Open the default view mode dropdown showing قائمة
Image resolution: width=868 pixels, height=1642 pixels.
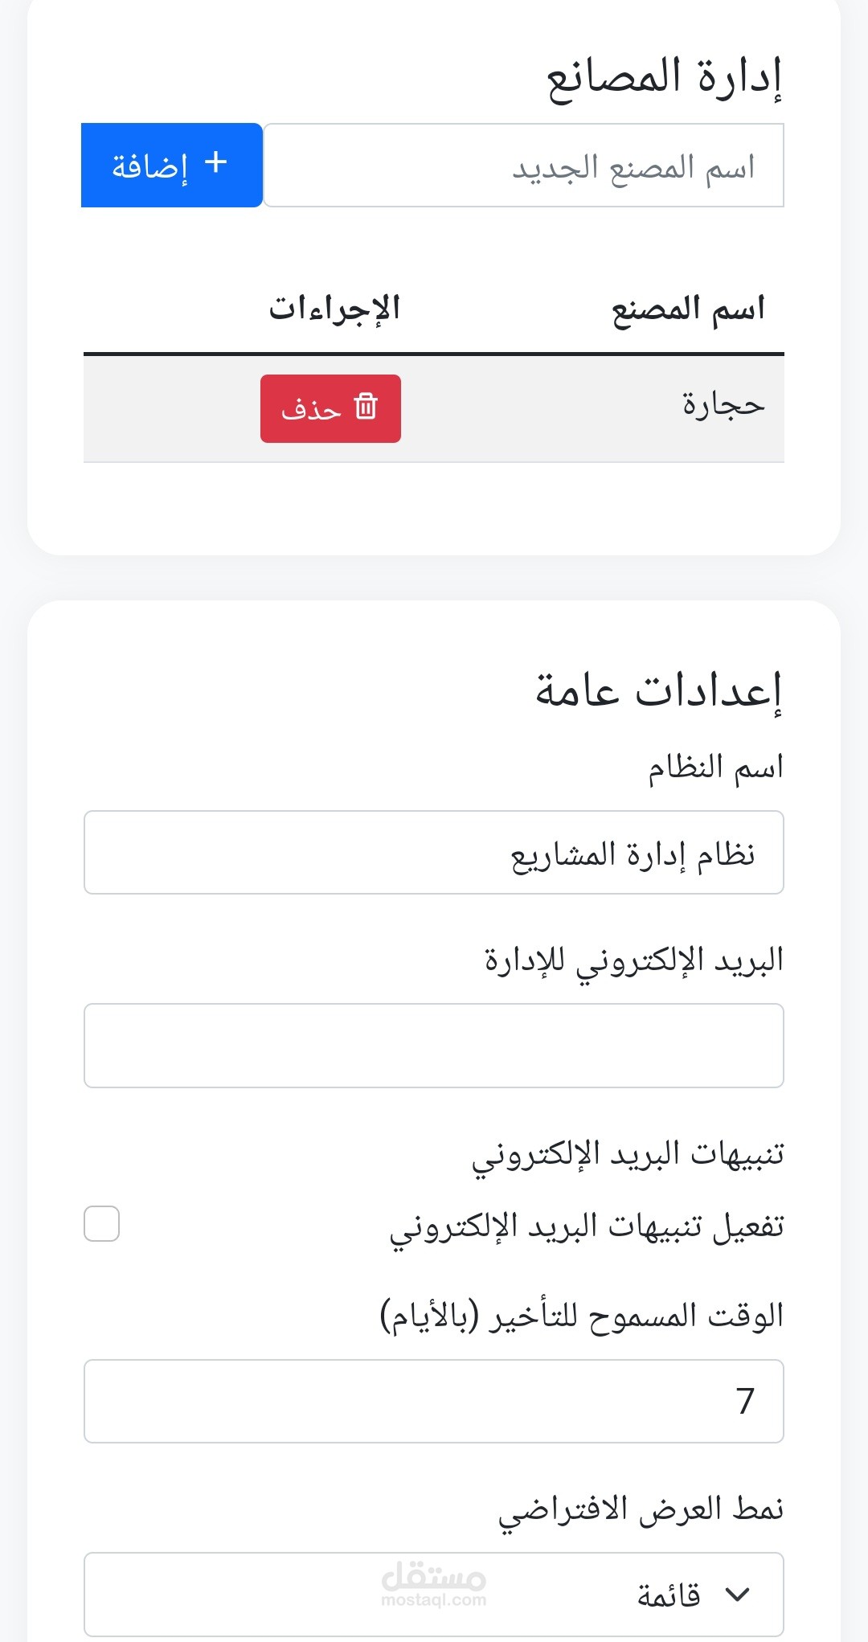coord(434,1595)
